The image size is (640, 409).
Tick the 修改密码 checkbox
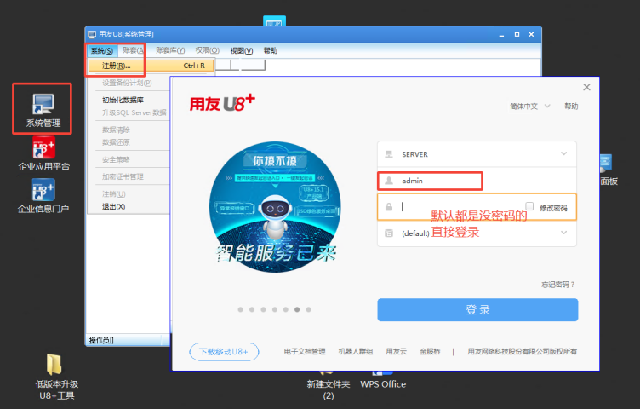529,206
